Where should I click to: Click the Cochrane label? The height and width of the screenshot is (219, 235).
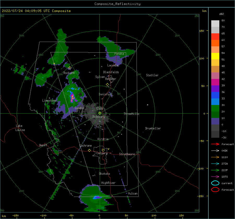pyautogui.click(x=85, y=146)
